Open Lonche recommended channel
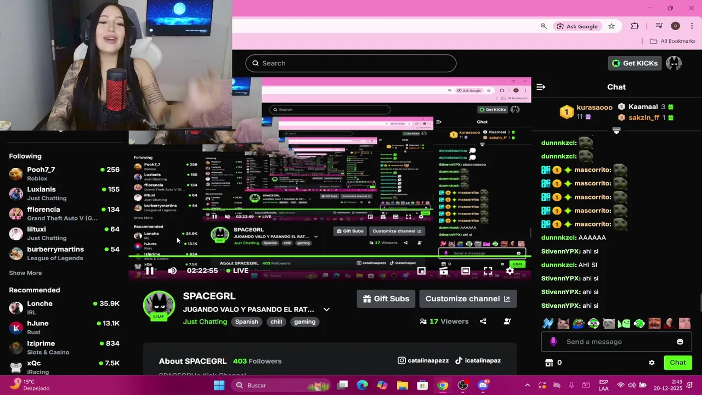 click(65, 308)
